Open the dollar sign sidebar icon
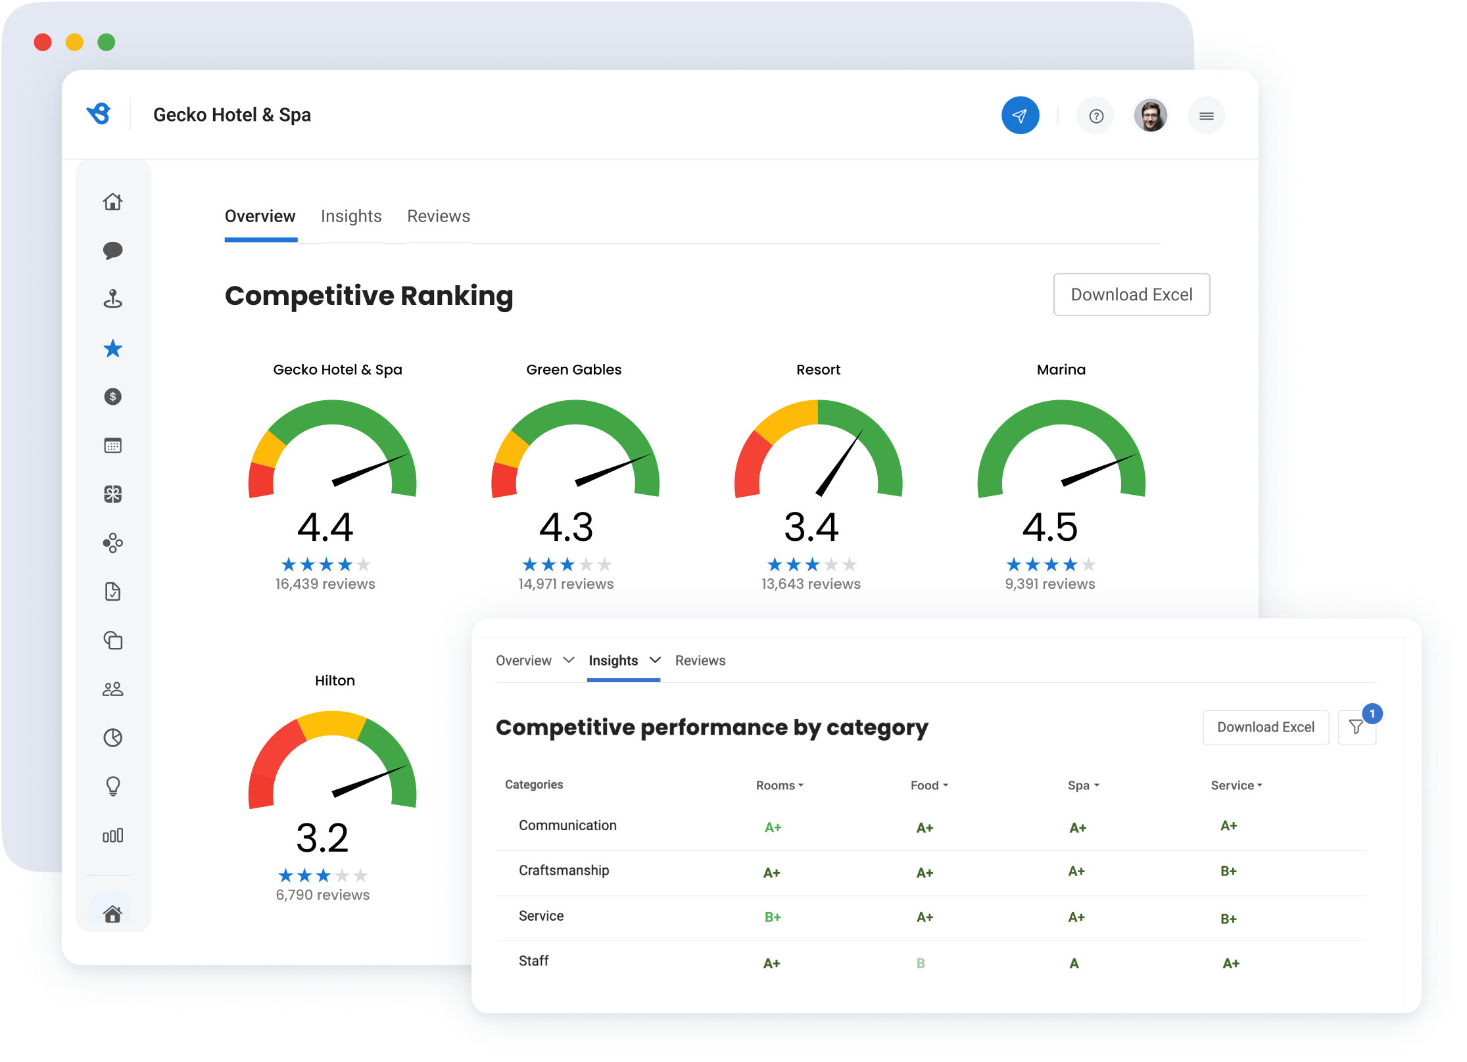 pyautogui.click(x=112, y=396)
